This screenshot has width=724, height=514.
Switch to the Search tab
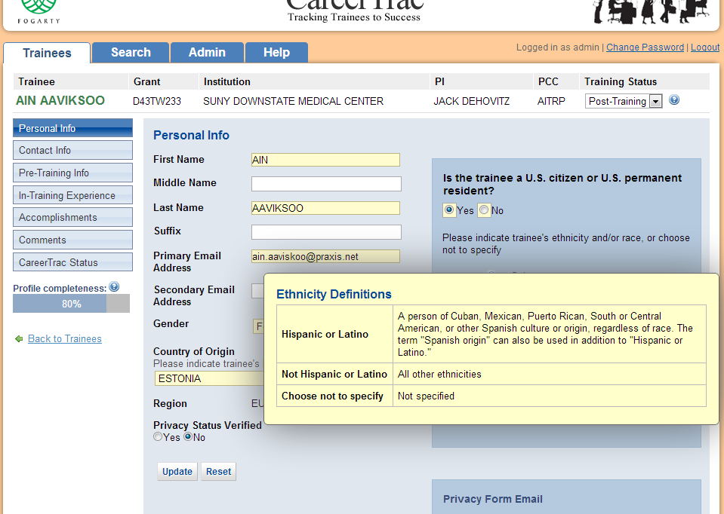point(131,52)
